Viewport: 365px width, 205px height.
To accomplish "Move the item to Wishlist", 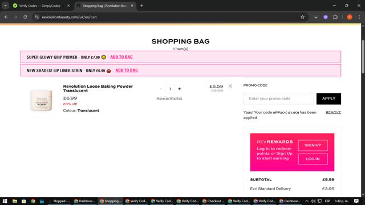I will tap(169, 99).
